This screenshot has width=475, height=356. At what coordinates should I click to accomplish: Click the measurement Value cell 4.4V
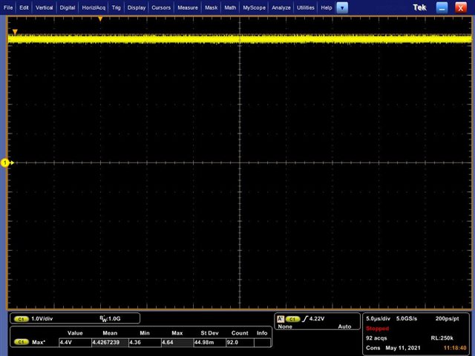tap(75, 343)
